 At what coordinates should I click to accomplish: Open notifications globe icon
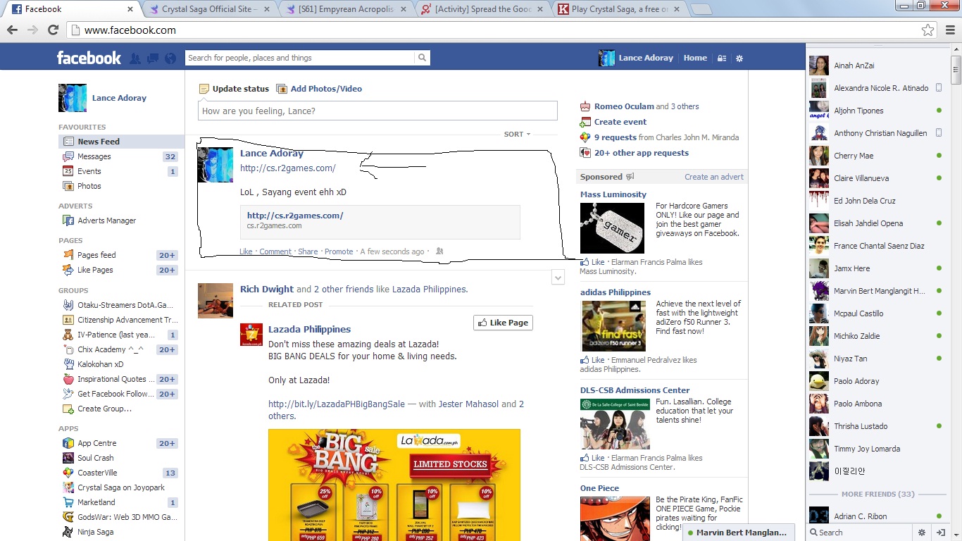(170, 58)
